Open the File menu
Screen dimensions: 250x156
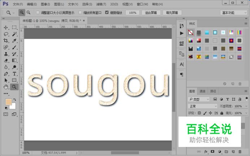click(x=18, y=4)
